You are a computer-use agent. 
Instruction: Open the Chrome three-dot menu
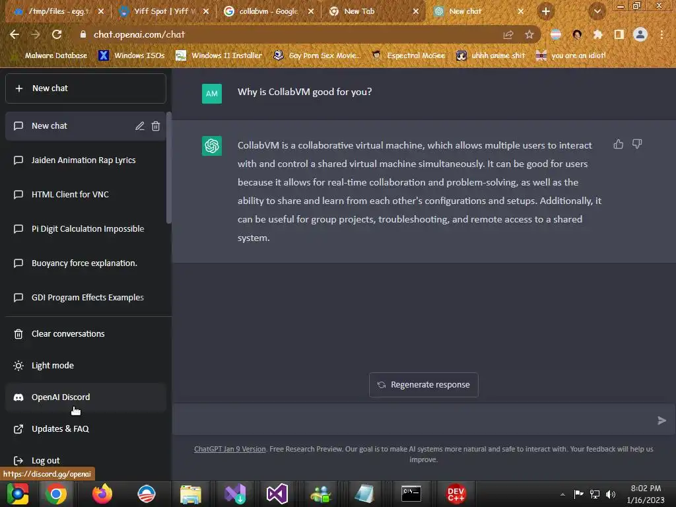point(661,34)
